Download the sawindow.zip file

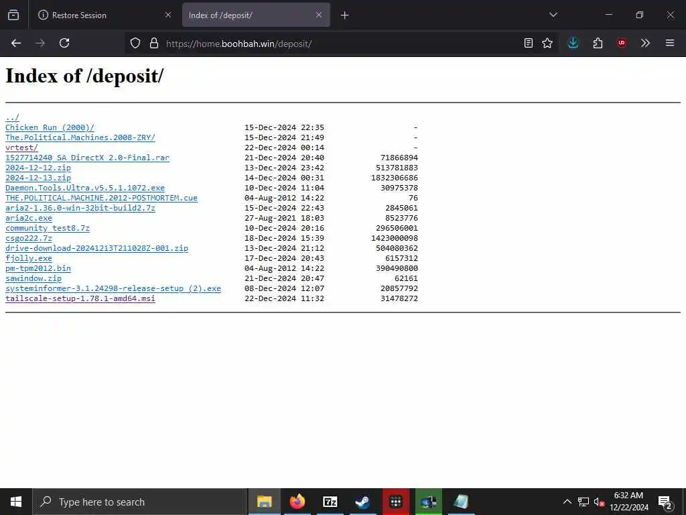tap(33, 278)
